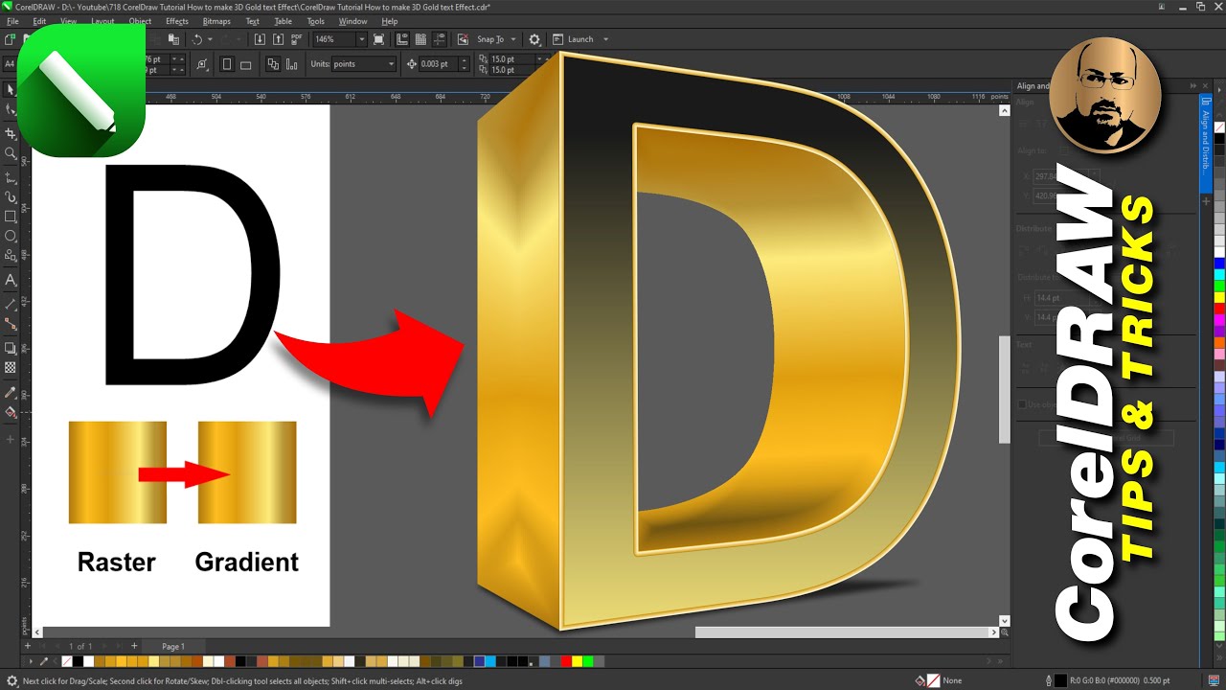Viewport: 1226px width, 690px height.
Task: Click the New document icon
Action: [x=10, y=39]
